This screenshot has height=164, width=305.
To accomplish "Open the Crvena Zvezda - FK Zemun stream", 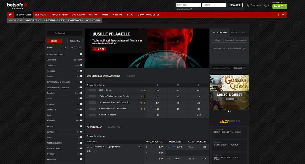I will click(x=230, y=145).
